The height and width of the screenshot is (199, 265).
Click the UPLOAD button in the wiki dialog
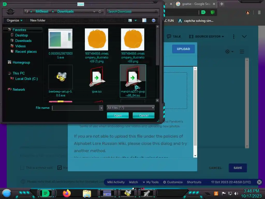click(x=183, y=49)
